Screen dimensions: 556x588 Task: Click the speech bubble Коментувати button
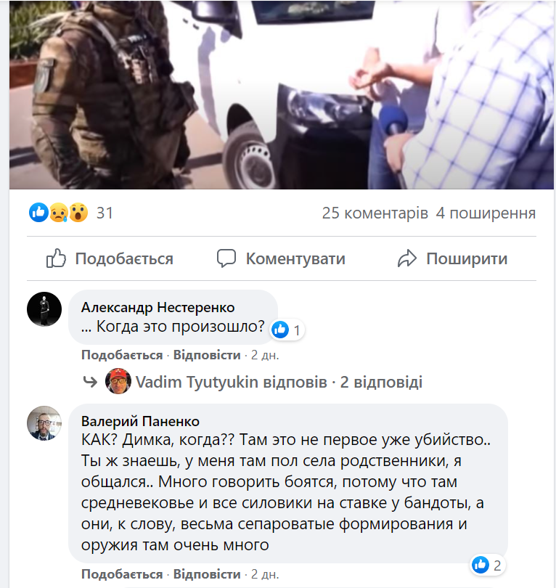click(x=281, y=258)
